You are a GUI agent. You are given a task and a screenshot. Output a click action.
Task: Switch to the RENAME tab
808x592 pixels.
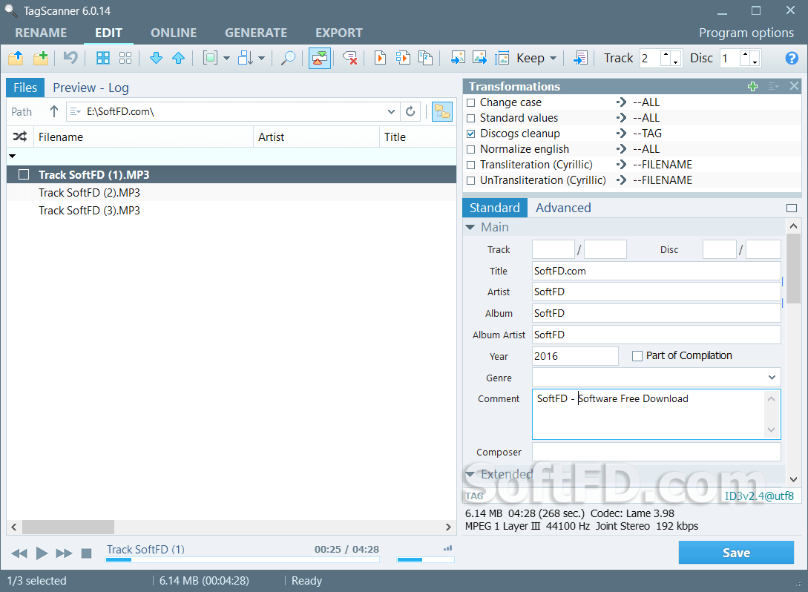[x=42, y=33]
